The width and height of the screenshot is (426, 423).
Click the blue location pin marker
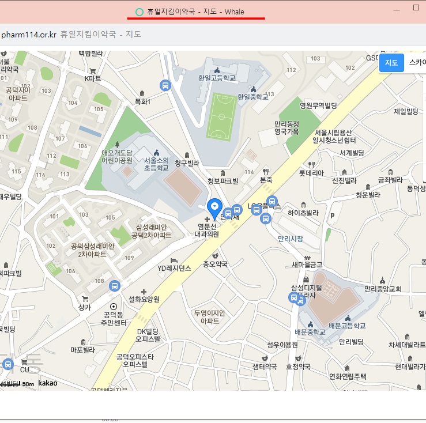[x=214, y=209]
